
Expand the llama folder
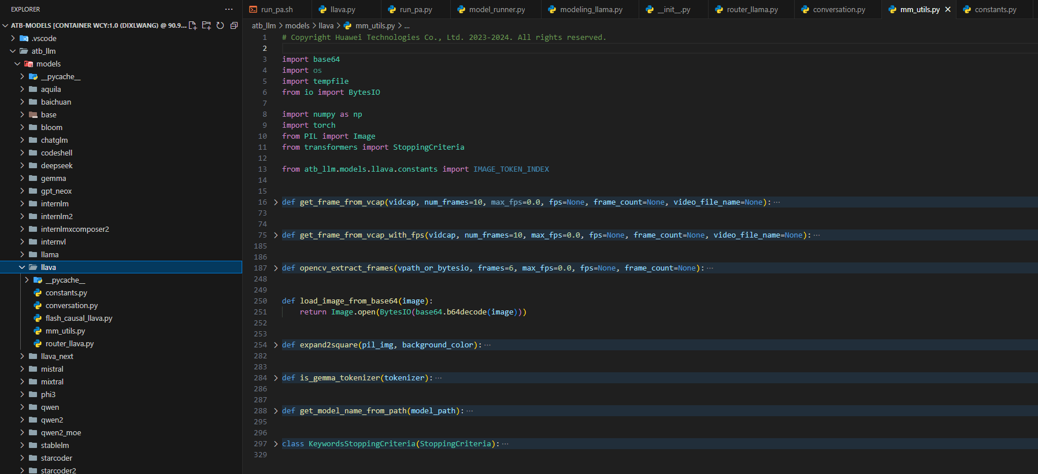(x=22, y=254)
